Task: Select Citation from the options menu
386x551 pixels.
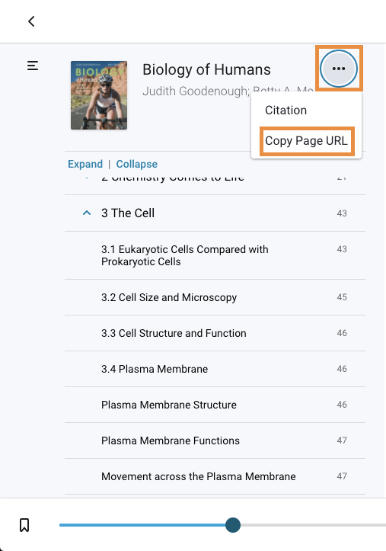Action: point(286,111)
